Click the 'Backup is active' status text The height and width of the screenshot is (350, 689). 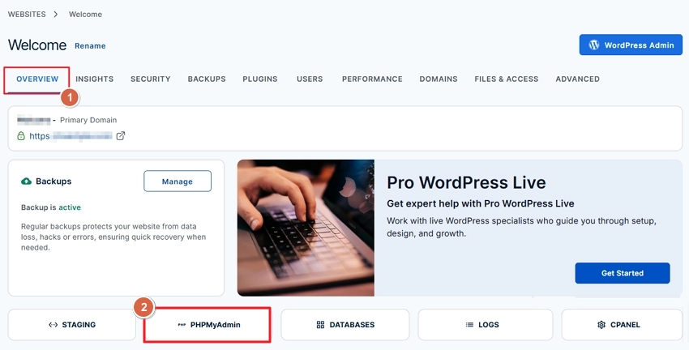click(x=51, y=207)
